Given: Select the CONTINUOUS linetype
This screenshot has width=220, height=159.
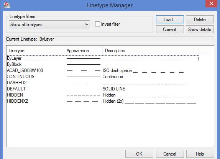Looking at the screenshot, I should click(20, 77).
